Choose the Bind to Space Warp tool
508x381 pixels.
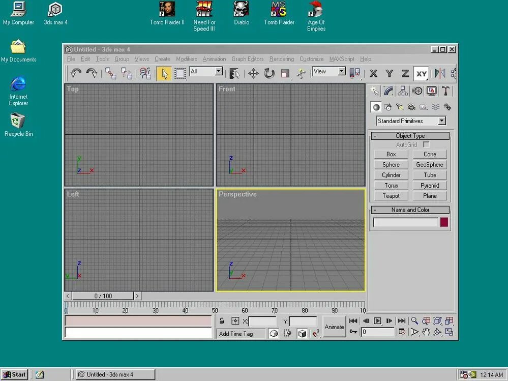(145, 73)
